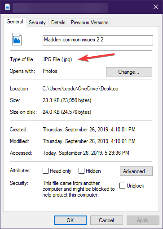Click the 'Photos' opens-with application name

pos(50,71)
